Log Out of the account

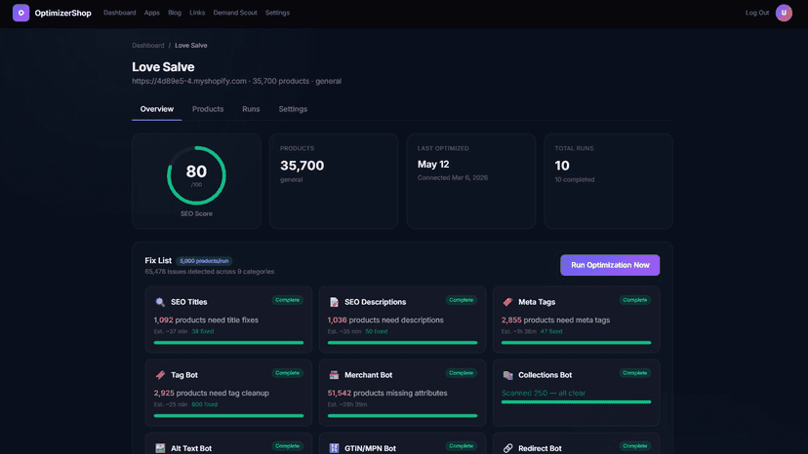click(757, 13)
